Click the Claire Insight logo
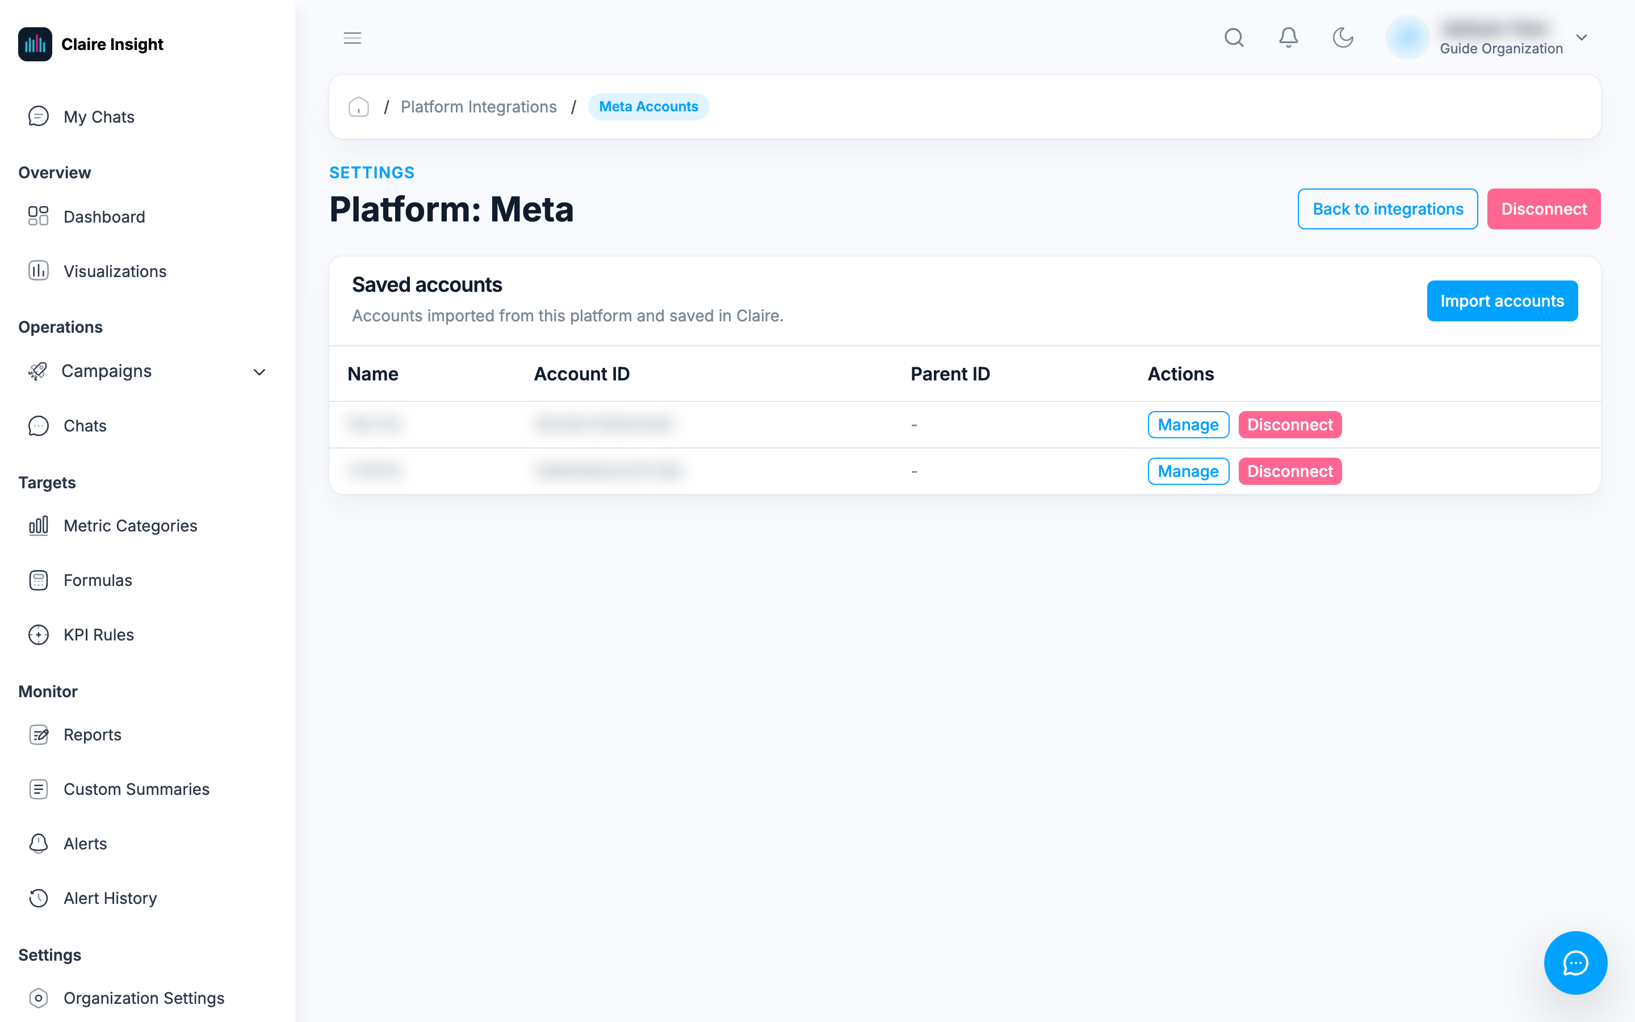Screen dimensions: 1635x1022 pyautogui.click(x=90, y=44)
